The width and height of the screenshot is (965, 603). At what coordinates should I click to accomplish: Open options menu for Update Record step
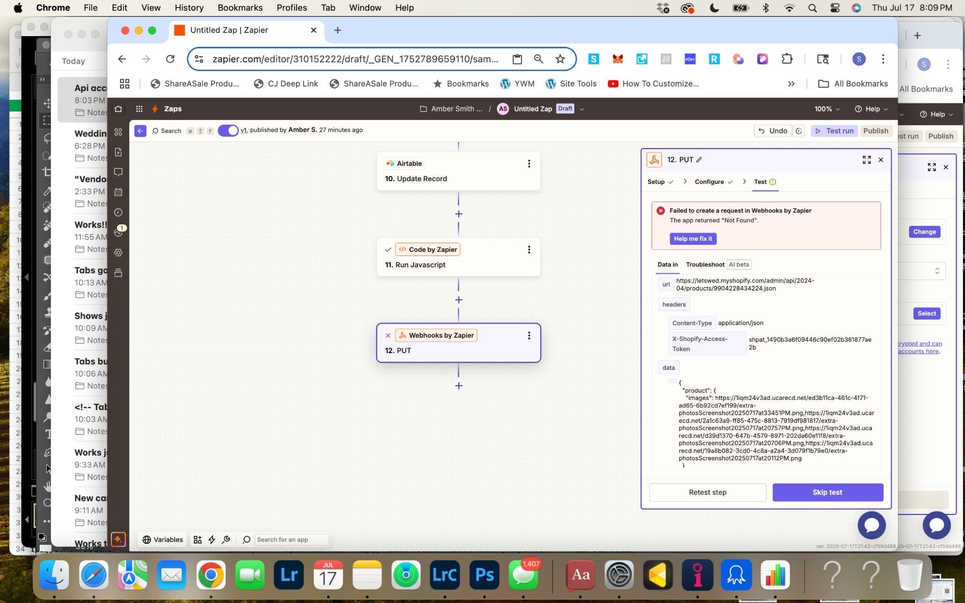pos(529,163)
